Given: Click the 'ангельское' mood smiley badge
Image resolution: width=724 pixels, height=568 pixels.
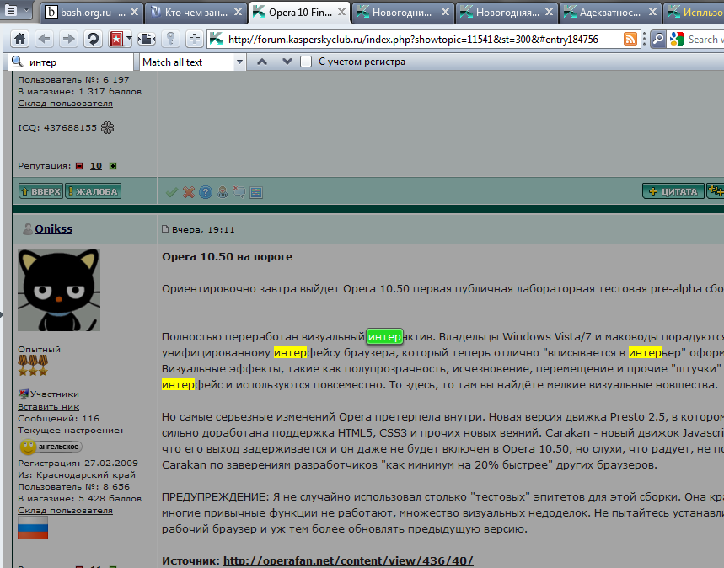Looking at the screenshot, I should pyautogui.click(x=51, y=447).
